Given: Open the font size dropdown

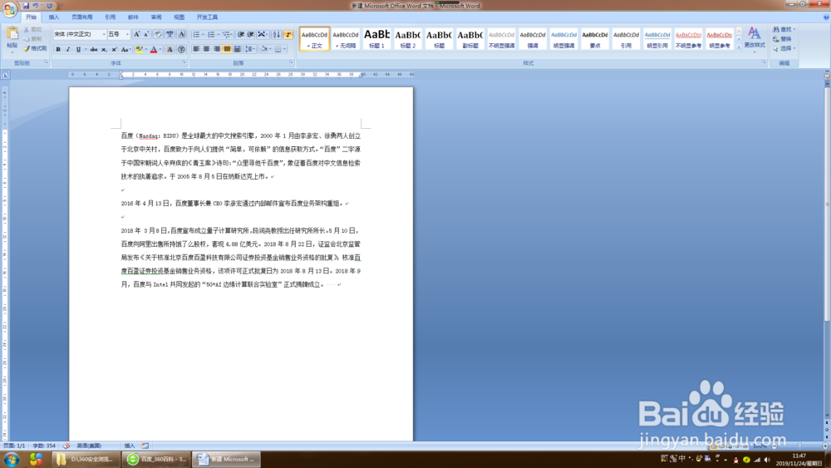Looking at the screenshot, I should [127, 34].
